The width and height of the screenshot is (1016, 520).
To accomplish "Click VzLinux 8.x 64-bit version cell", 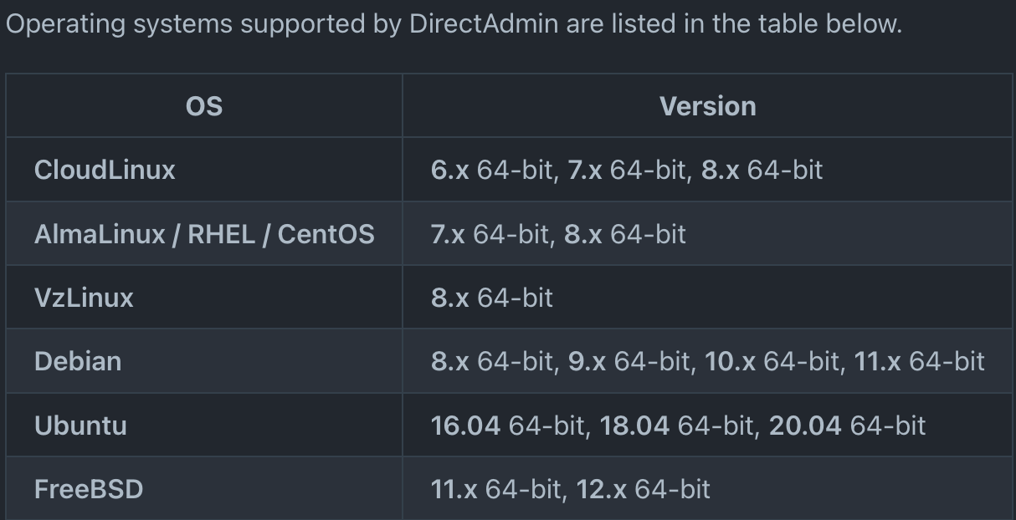I will (707, 297).
